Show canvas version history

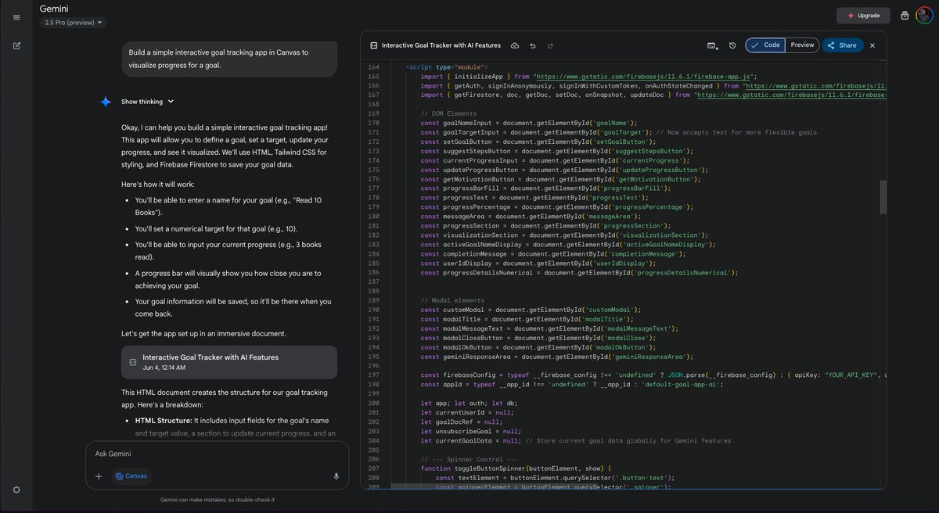click(732, 45)
